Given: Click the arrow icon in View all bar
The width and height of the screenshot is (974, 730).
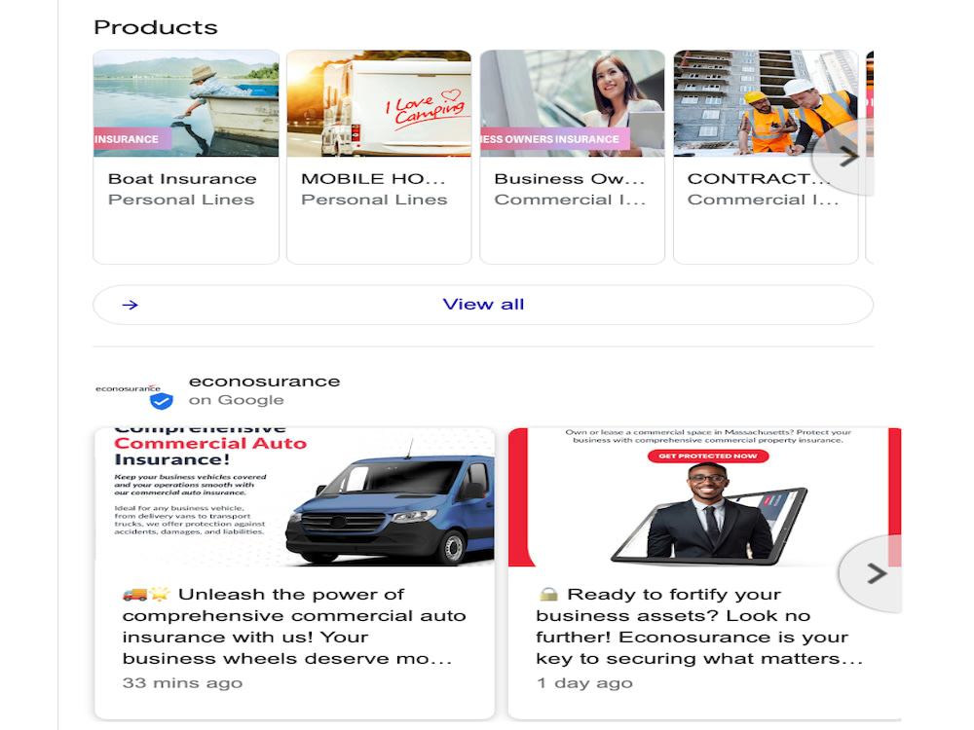Looking at the screenshot, I should coord(130,305).
